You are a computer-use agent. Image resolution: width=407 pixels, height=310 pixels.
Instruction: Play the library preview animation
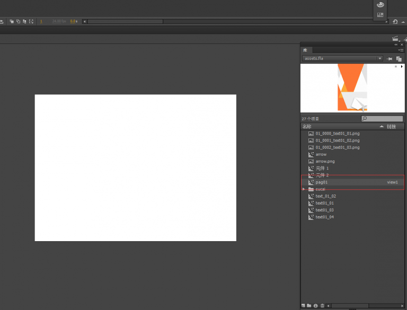click(x=401, y=67)
